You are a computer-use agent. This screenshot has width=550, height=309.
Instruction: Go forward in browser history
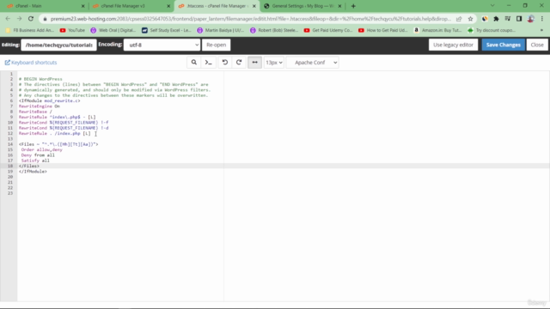(19, 19)
